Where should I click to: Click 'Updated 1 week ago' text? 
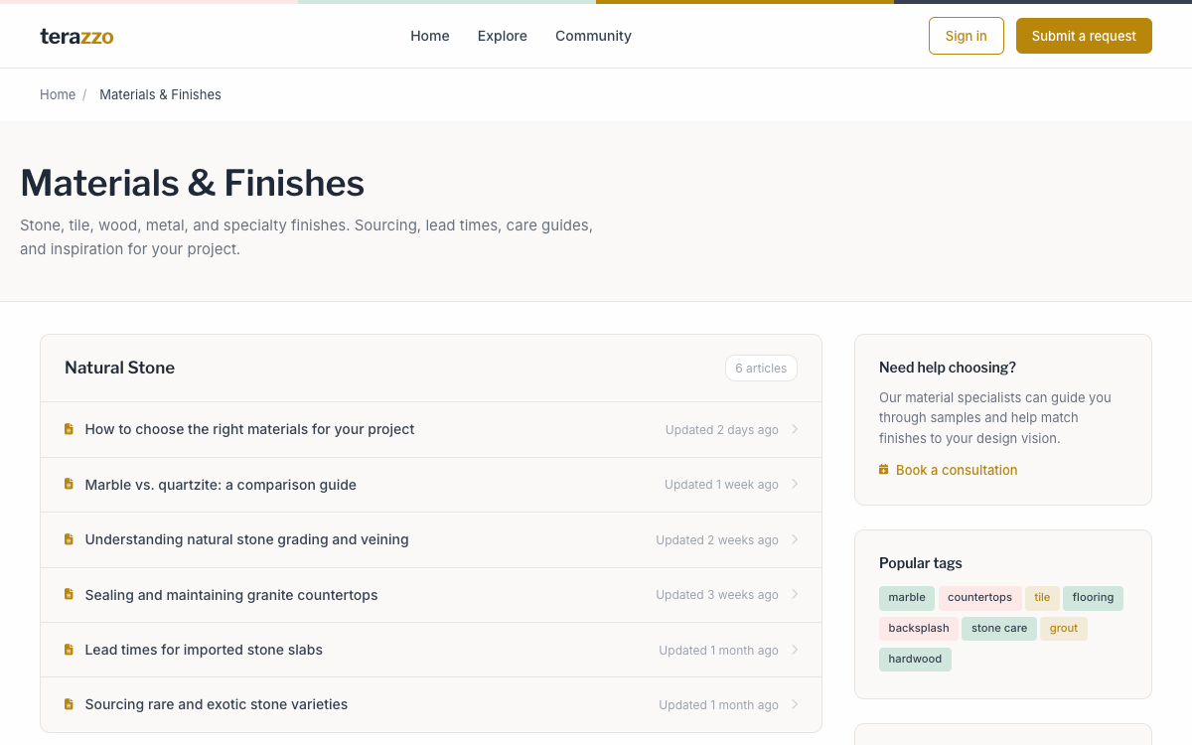coord(721,485)
